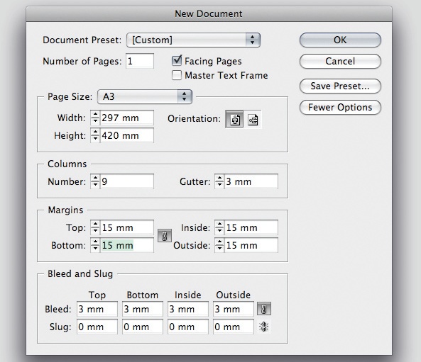Screen dimensions: 421x362
Task: Click Fewer Options button
Action: coord(340,108)
